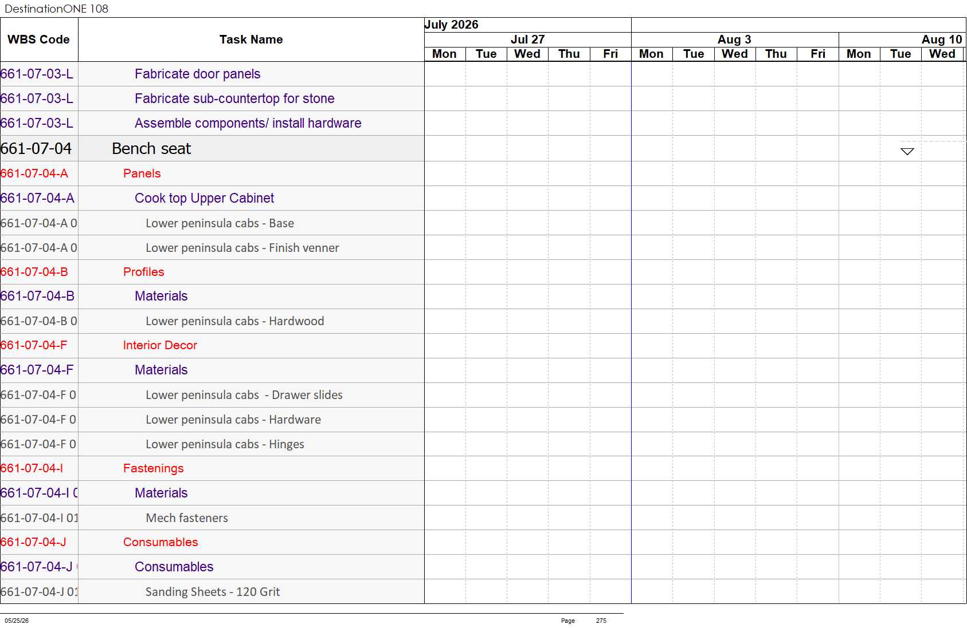Viewport: 967px width, 628px height.
Task: Click the 'Aug 3' week header
Action: (x=734, y=40)
